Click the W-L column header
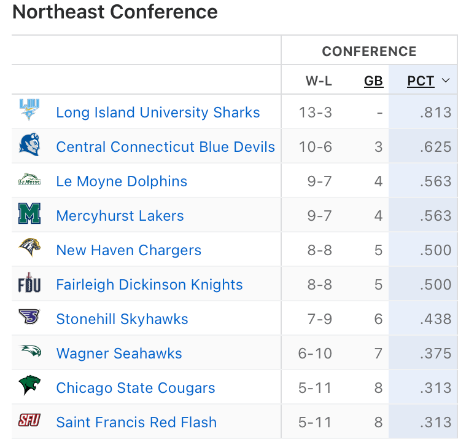The image size is (458, 439). click(x=319, y=81)
